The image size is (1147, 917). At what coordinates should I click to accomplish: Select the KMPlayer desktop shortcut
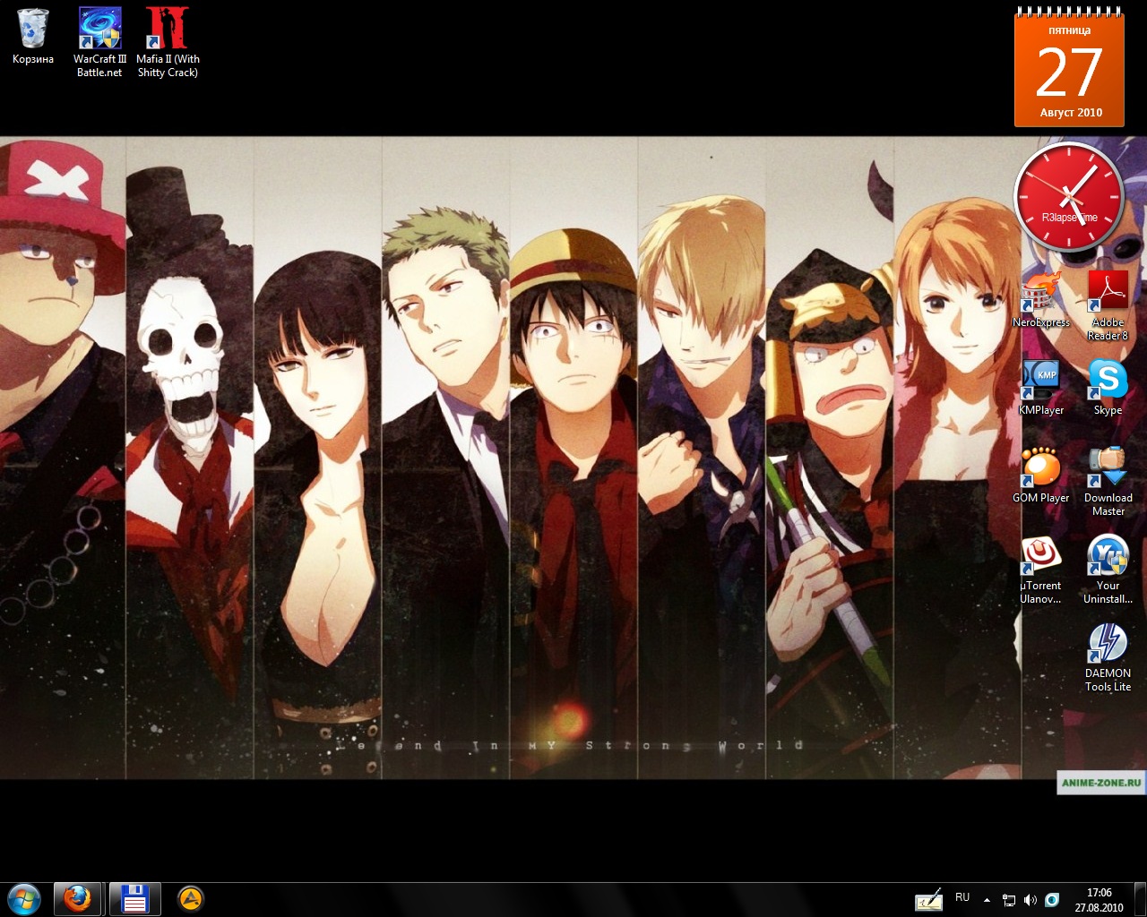[1041, 388]
